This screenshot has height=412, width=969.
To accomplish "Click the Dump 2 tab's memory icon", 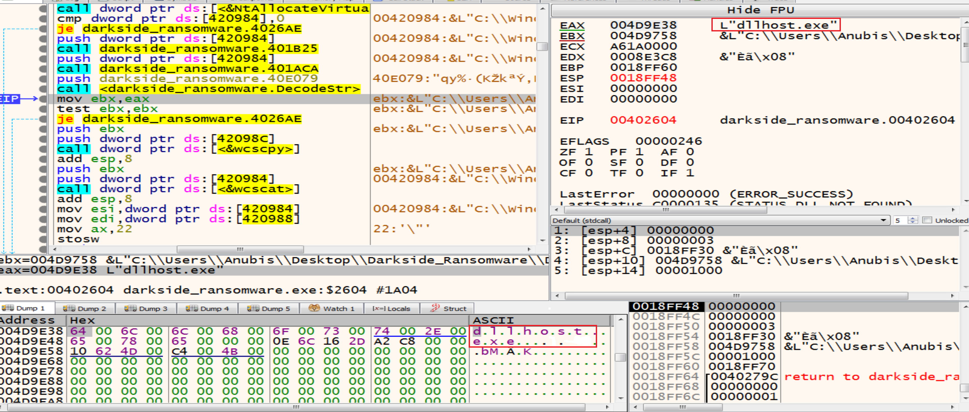I will pos(69,308).
